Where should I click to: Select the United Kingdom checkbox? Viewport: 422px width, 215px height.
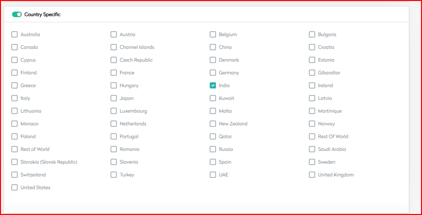pos(312,175)
